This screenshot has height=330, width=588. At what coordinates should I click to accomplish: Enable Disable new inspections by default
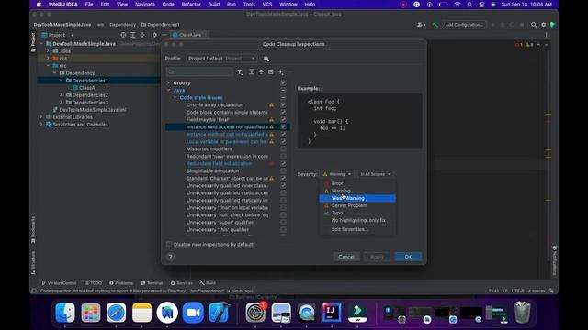point(169,245)
